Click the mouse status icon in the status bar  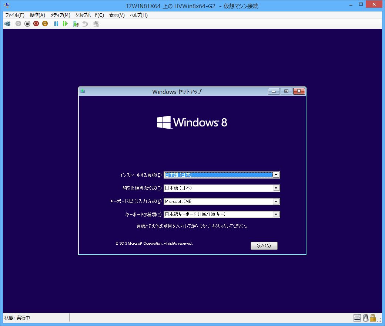click(x=366, y=318)
